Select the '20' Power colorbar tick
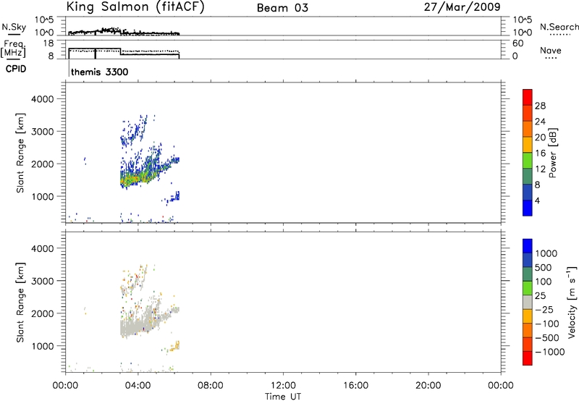579x401 pixels. pyautogui.click(x=540, y=138)
